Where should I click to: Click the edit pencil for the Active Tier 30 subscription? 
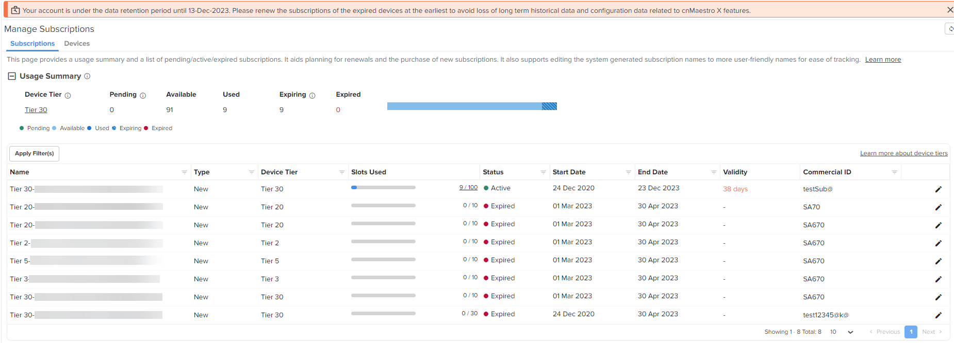click(x=938, y=189)
